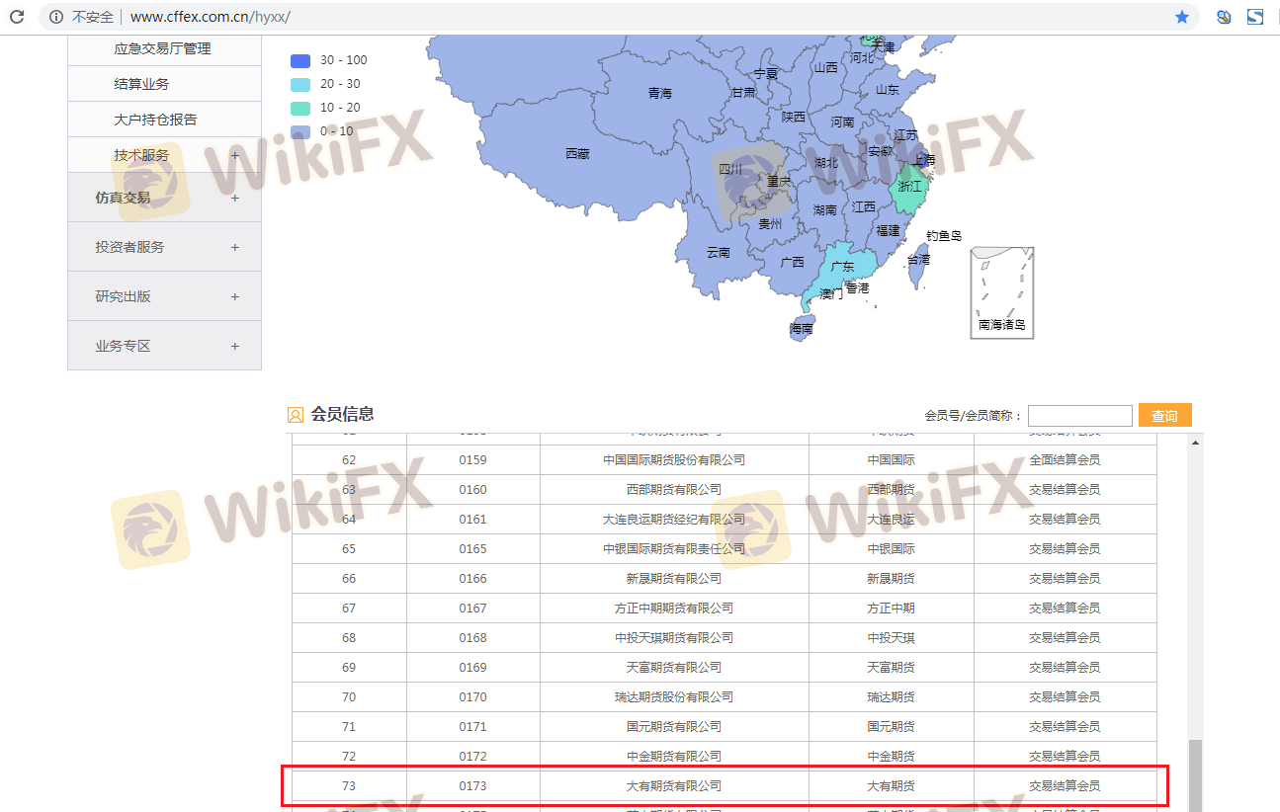Viewport: 1280px width, 812px height.
Task: Click the member number search field
Action: point(1079,416)
